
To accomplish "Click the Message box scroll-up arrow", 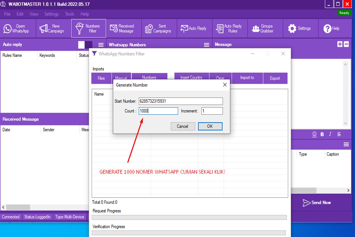I will [x=346, y=64].
